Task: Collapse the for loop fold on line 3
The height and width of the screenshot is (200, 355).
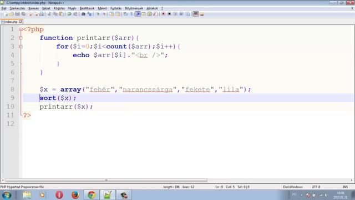Action: click(21, 47)
